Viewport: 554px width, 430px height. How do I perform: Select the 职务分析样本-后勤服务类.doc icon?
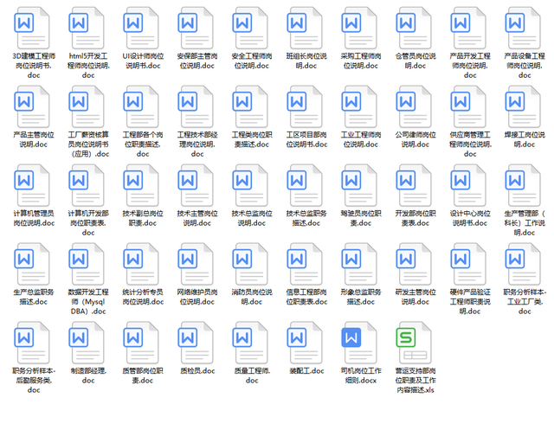[31, 343]
